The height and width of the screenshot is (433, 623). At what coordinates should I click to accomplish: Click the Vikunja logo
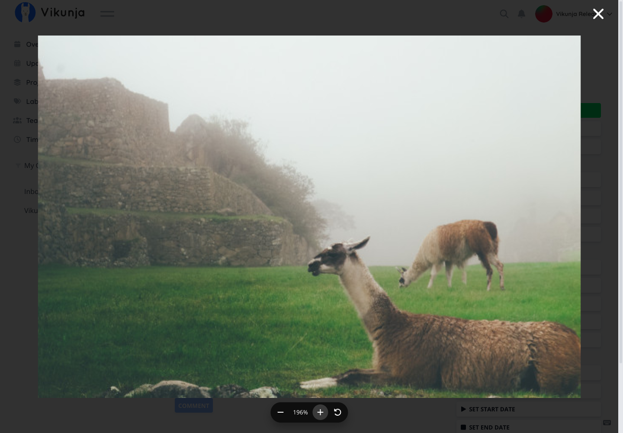[x=50, y=13]
